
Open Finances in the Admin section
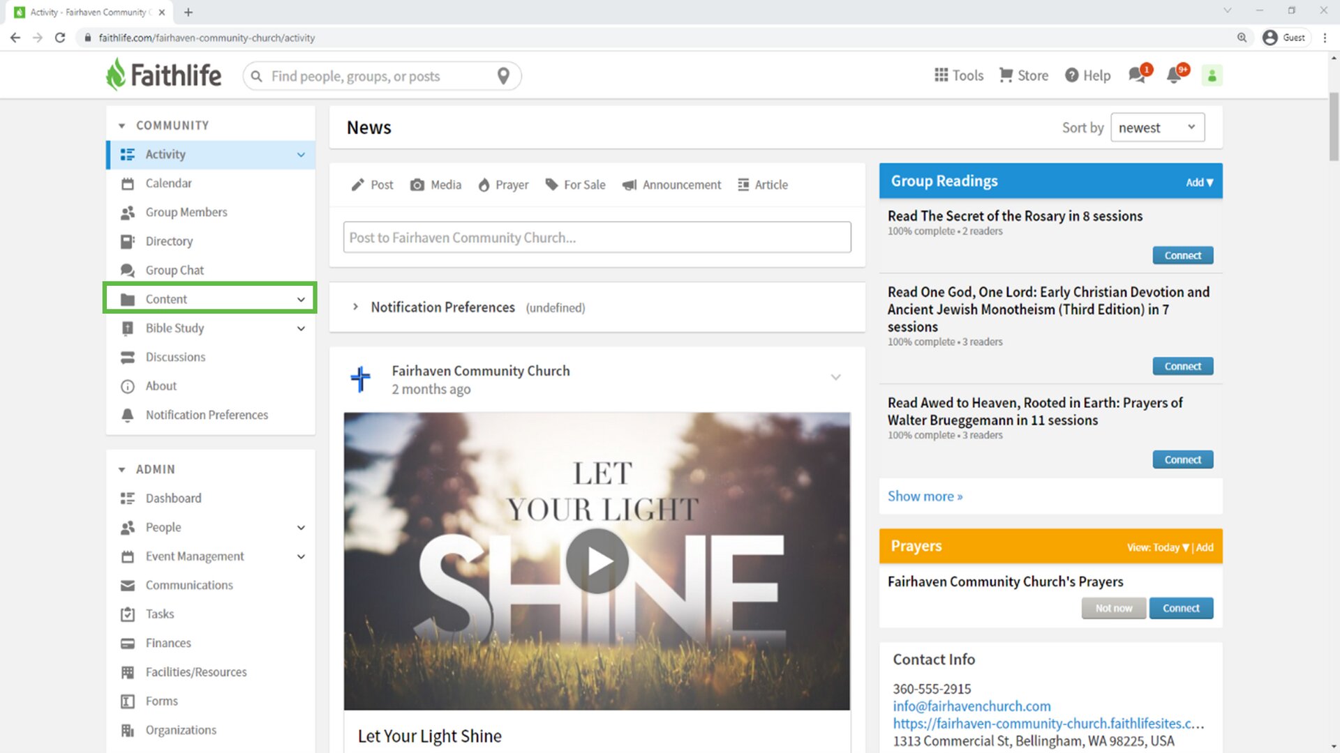[211, 643]
